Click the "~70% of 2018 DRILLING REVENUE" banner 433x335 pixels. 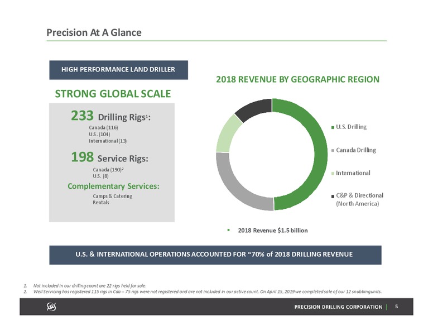pyautogui.click(x=215, y=255)
